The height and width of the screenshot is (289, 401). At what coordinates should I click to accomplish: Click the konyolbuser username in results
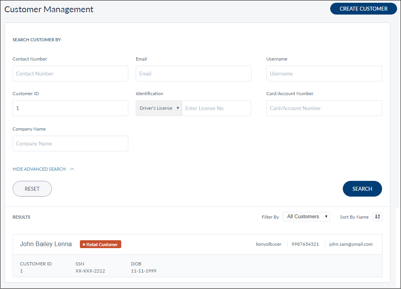[268, 244]
